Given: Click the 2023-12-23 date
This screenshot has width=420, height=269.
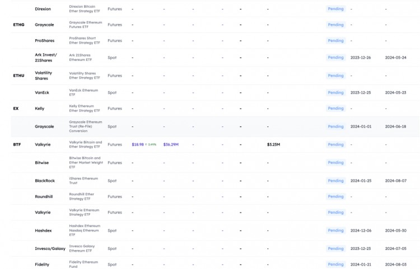Looking at the screenshot, I should point(361,249).
